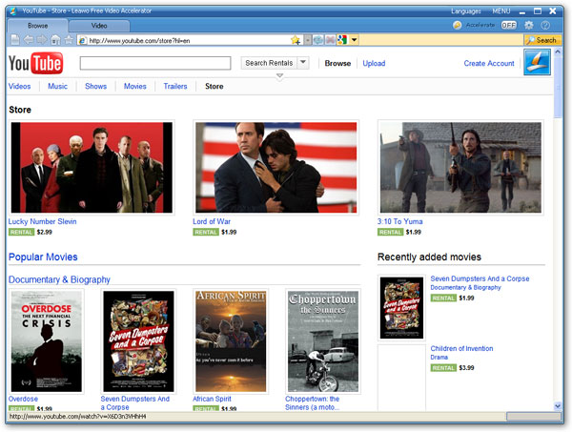This screenshot has width=572, height=432.
Task: Click the 3:10 To Yuma thumbnail
Action: point(460,168)
